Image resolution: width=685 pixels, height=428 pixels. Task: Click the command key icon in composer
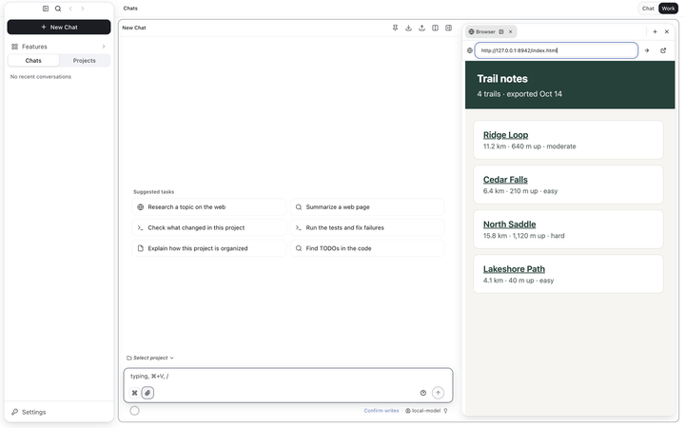(x=134, y=393)
